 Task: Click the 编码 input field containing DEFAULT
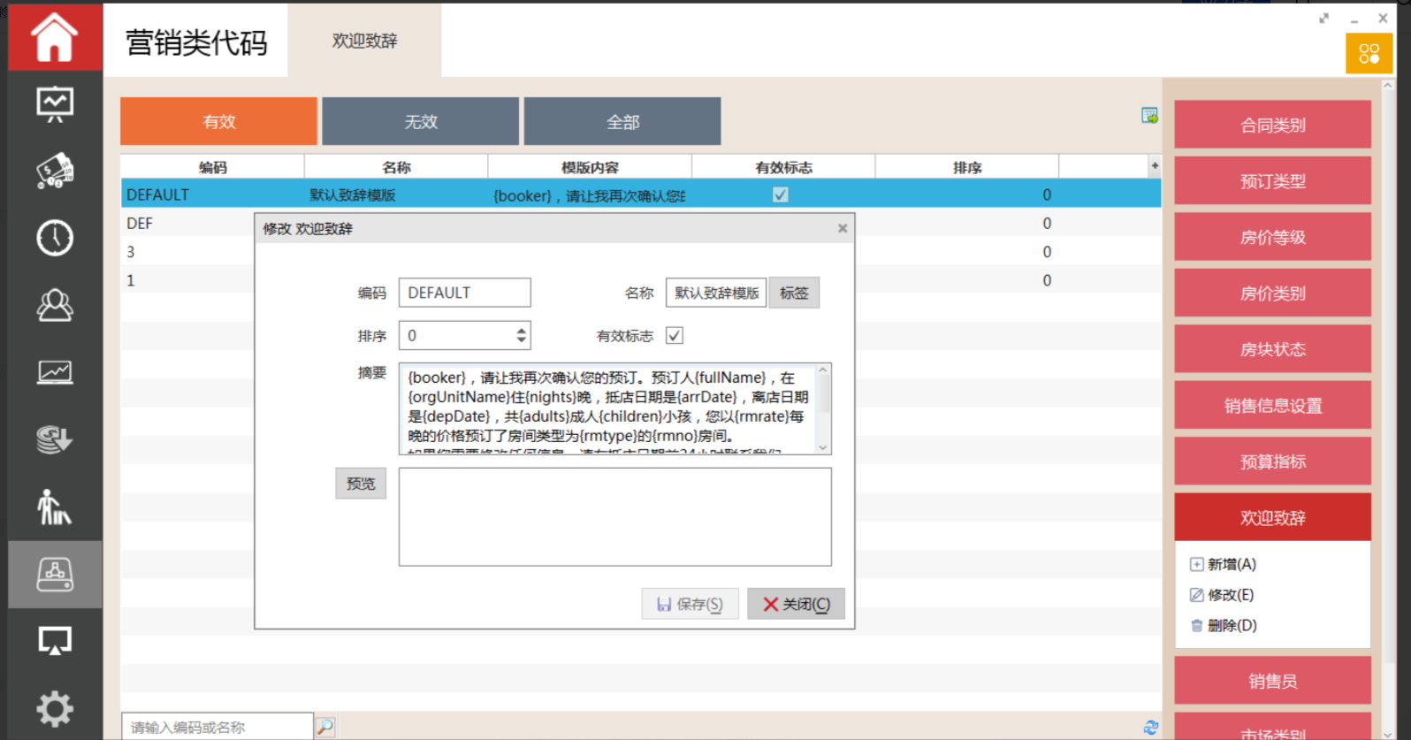(x=464, y=293)
